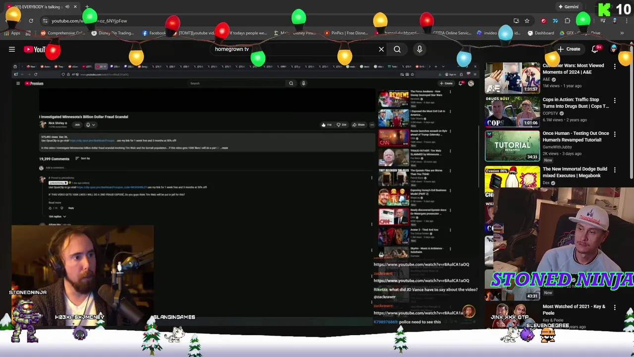
Task: Open Most Watched of 2021 Key & Peele
Action: 574,310
